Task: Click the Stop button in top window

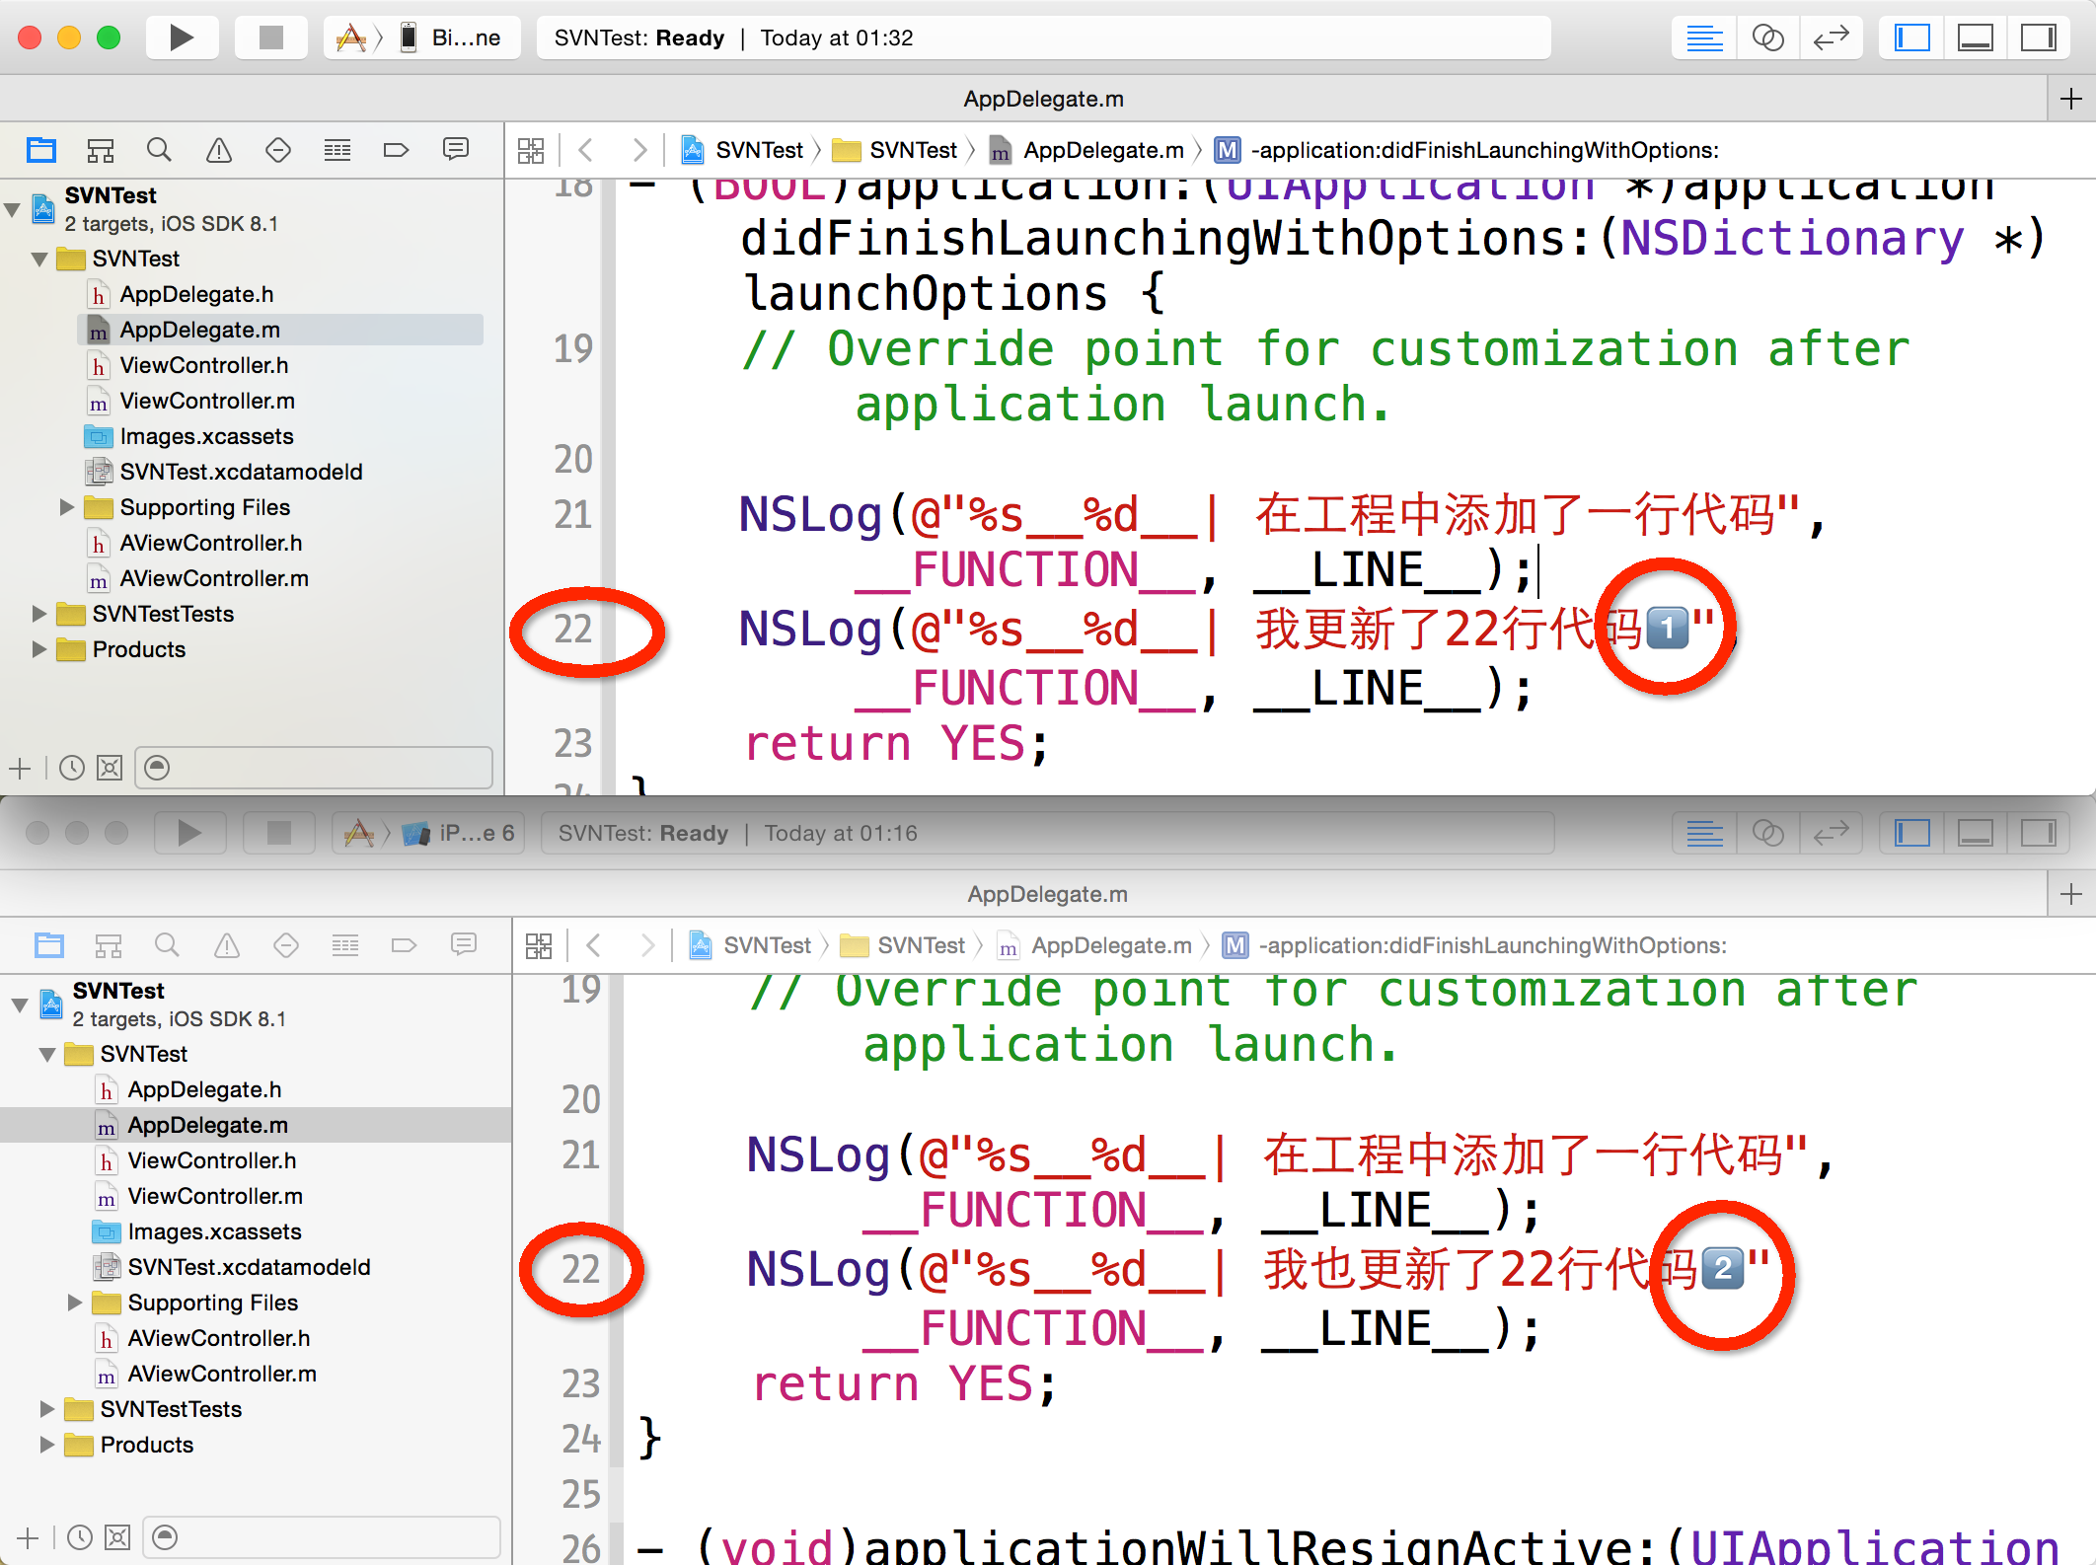Action: (270, 37)
